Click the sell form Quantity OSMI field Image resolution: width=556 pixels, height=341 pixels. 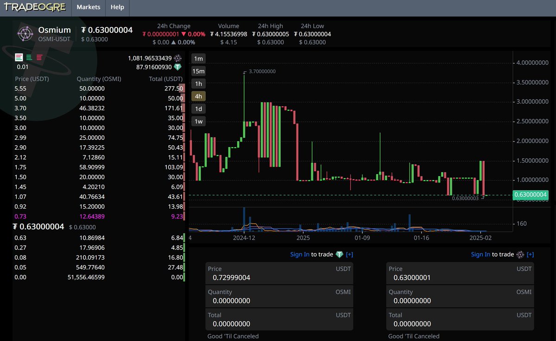coord(460,297)
